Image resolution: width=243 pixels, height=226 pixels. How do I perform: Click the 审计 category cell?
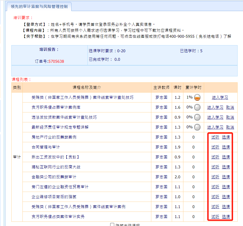click(17, 157)
